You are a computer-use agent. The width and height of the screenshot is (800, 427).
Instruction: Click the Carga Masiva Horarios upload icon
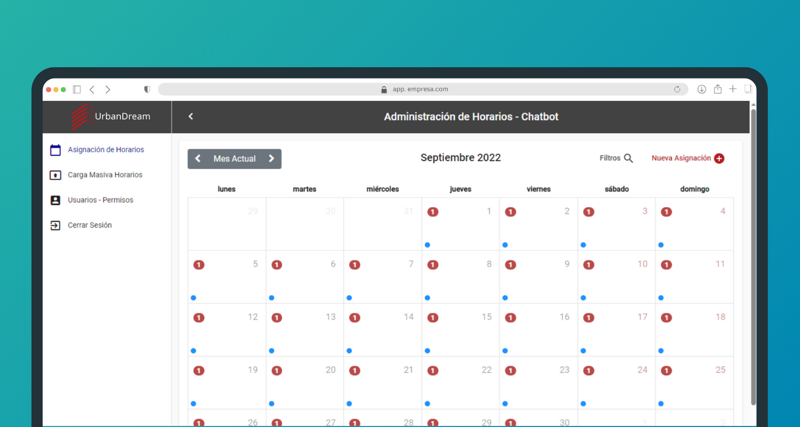pos(55,175)
